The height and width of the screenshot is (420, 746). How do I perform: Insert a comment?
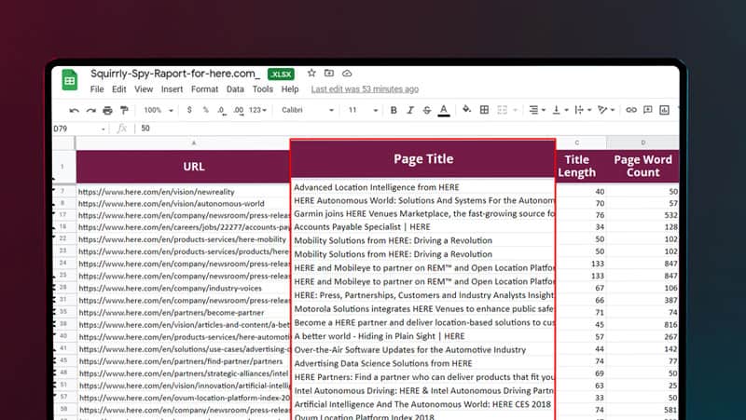pos(647,110)
